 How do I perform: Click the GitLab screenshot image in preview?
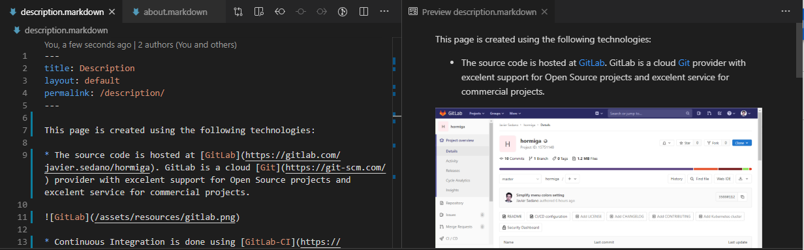(598, 178)
